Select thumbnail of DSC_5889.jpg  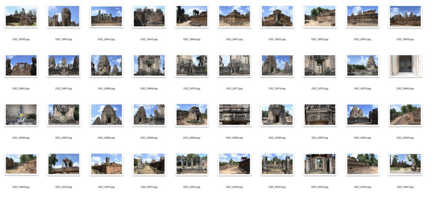[x=149, y=115]
